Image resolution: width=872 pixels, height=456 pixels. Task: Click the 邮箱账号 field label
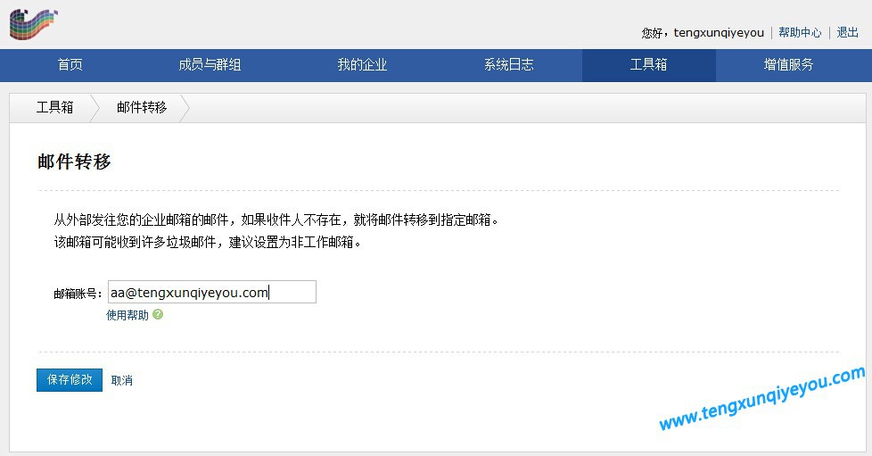click(x=78, y=294)
